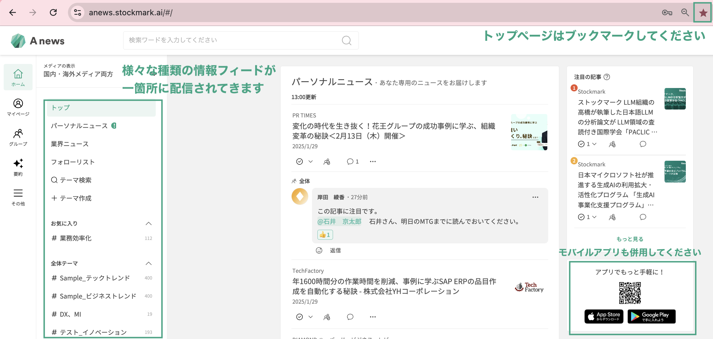This screenshot has height=339, width=713.
Task: Mark TechFactory article as checked
Action: pos(299,317)
